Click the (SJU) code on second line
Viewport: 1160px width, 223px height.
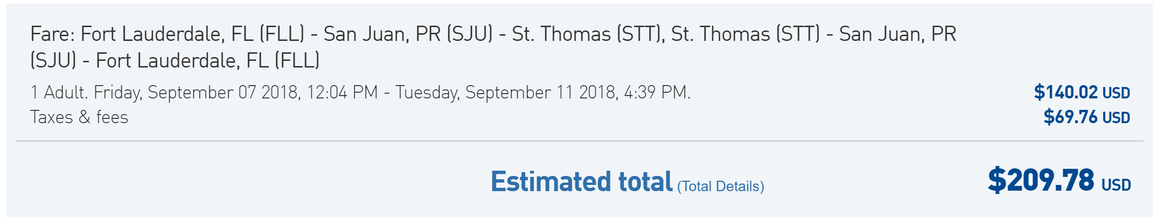[53, 61]
